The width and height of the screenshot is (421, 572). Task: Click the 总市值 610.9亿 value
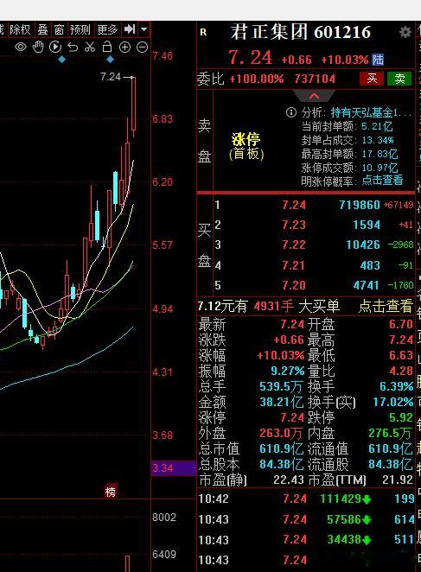click(281, 448)
